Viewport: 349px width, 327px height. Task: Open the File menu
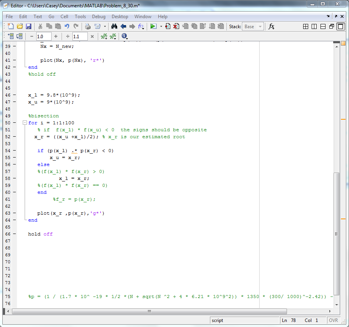coord(9,17)
